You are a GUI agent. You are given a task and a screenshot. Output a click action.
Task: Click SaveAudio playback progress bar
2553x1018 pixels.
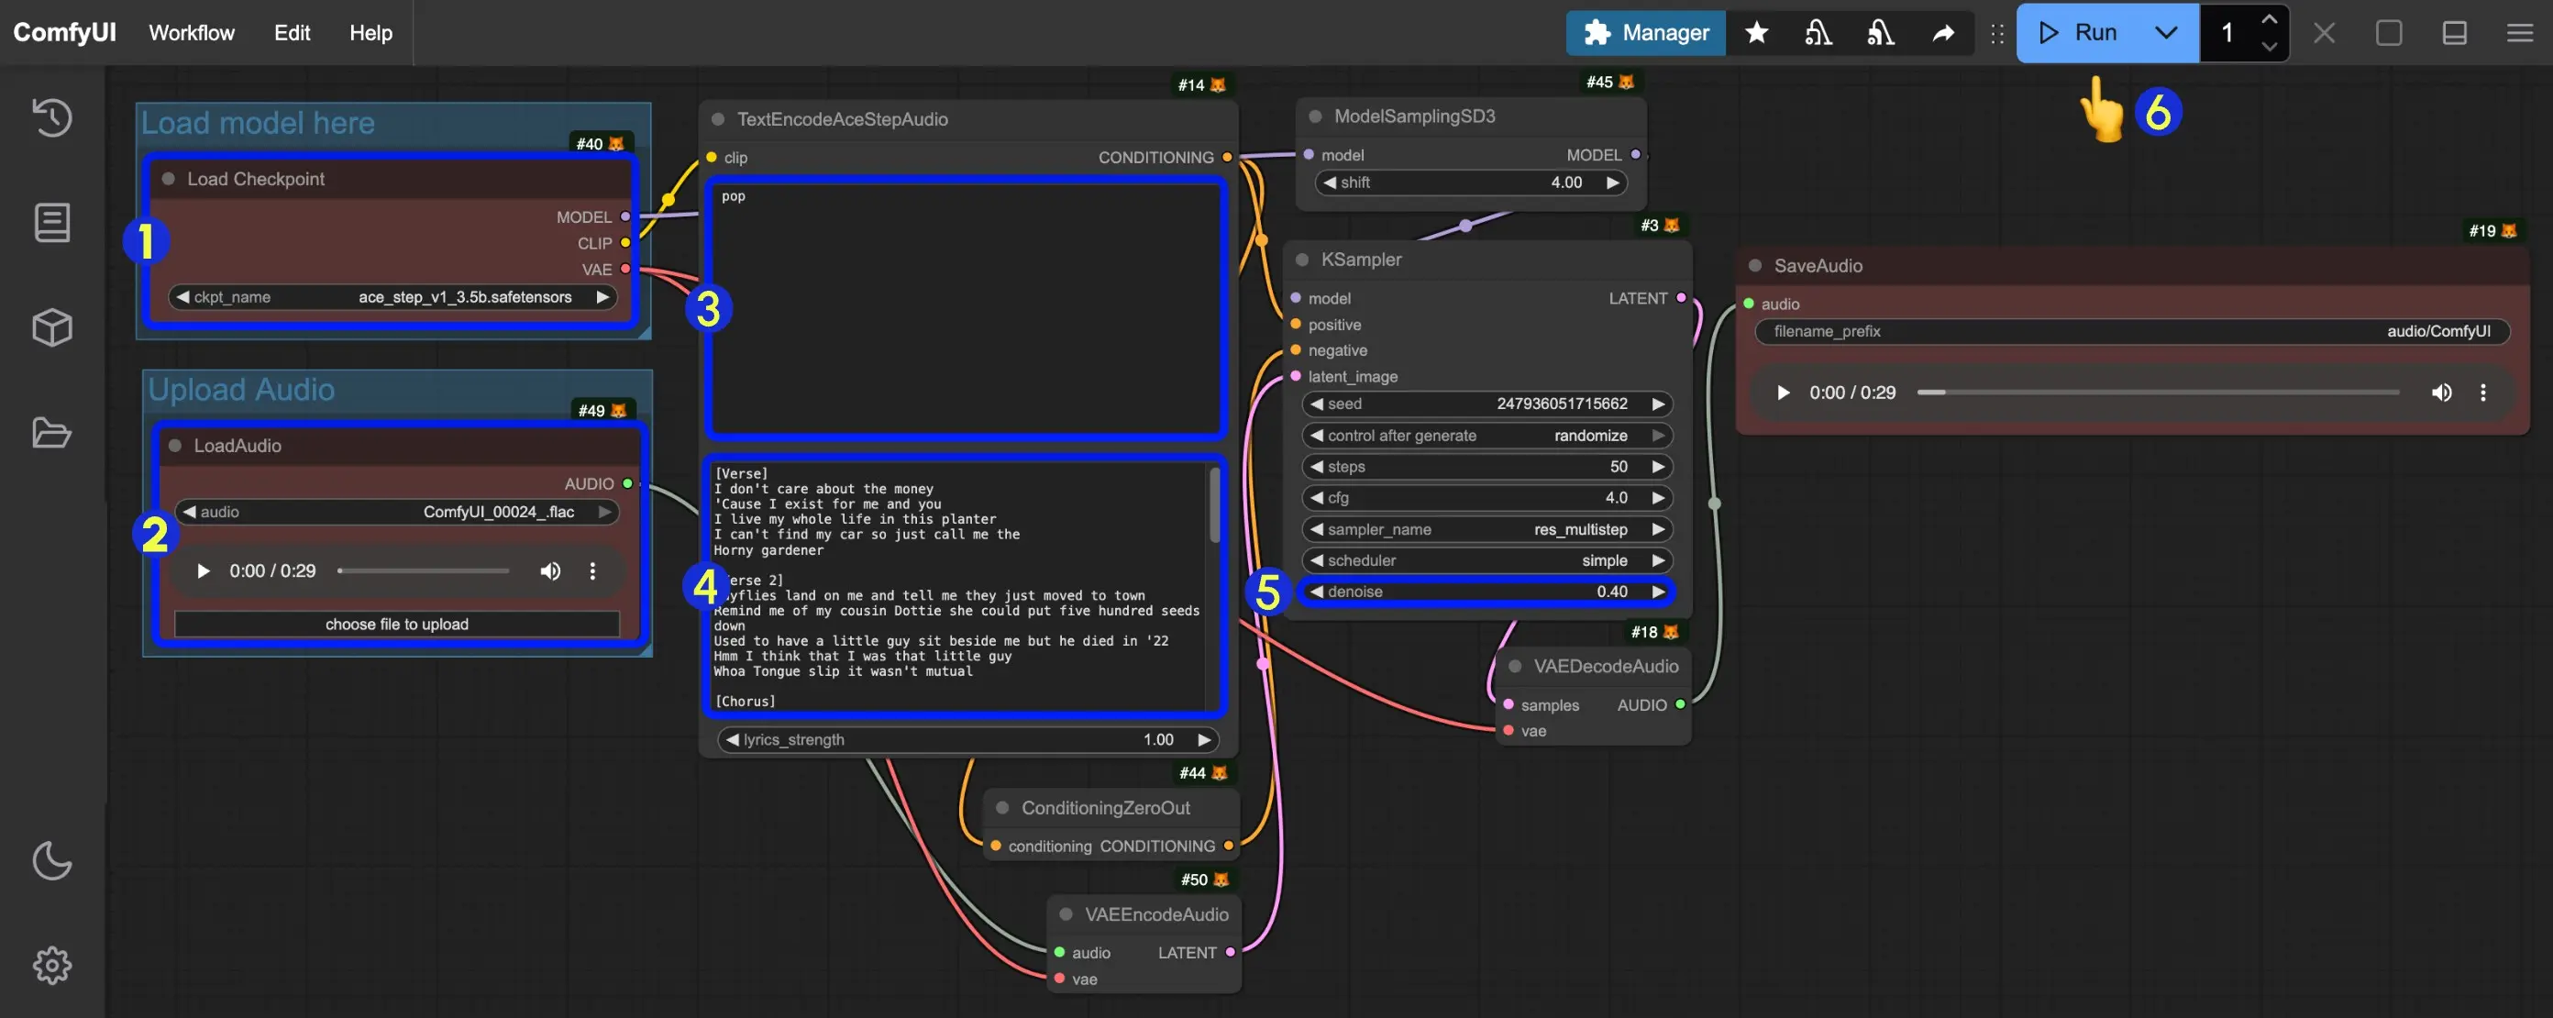pyautogui.click(x=2158, y=393)
